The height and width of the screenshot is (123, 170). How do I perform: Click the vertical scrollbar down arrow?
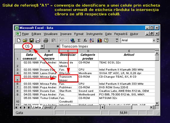(157, 103)
